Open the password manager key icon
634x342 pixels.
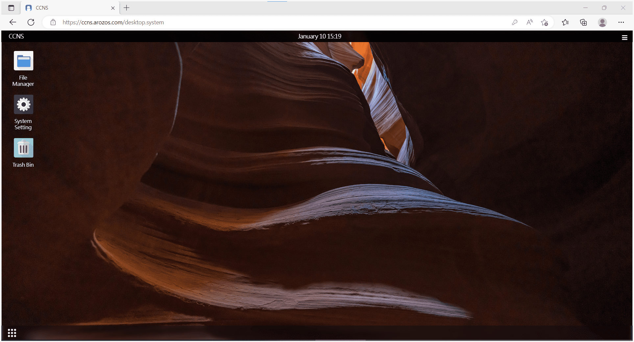tap(515, 22)
